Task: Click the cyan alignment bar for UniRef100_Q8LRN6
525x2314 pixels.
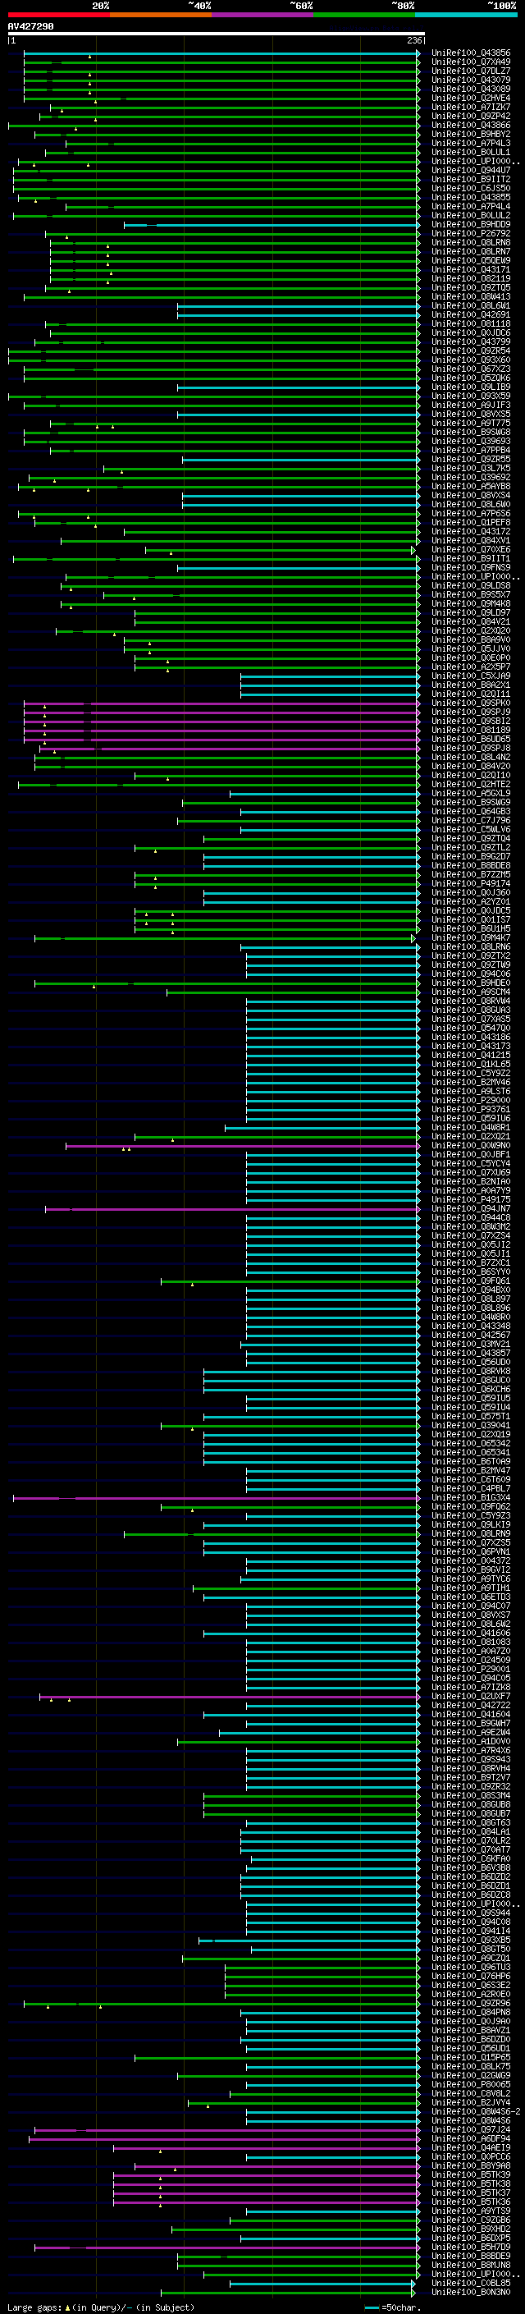Action: [331, 948]
